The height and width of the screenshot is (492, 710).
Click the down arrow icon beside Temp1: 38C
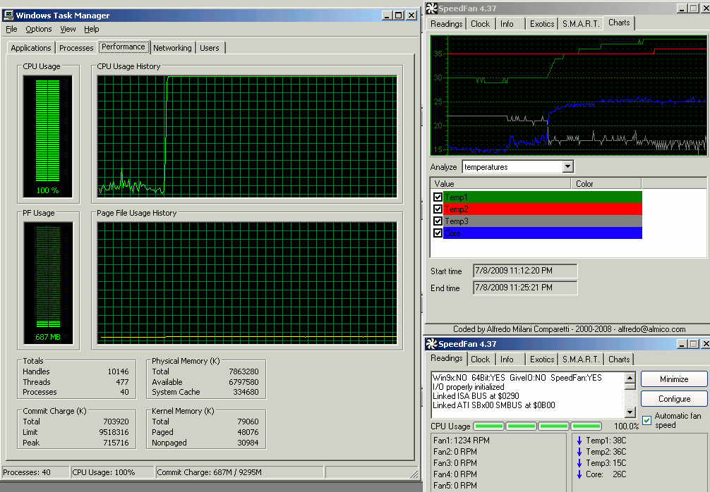tap(579, 440)
